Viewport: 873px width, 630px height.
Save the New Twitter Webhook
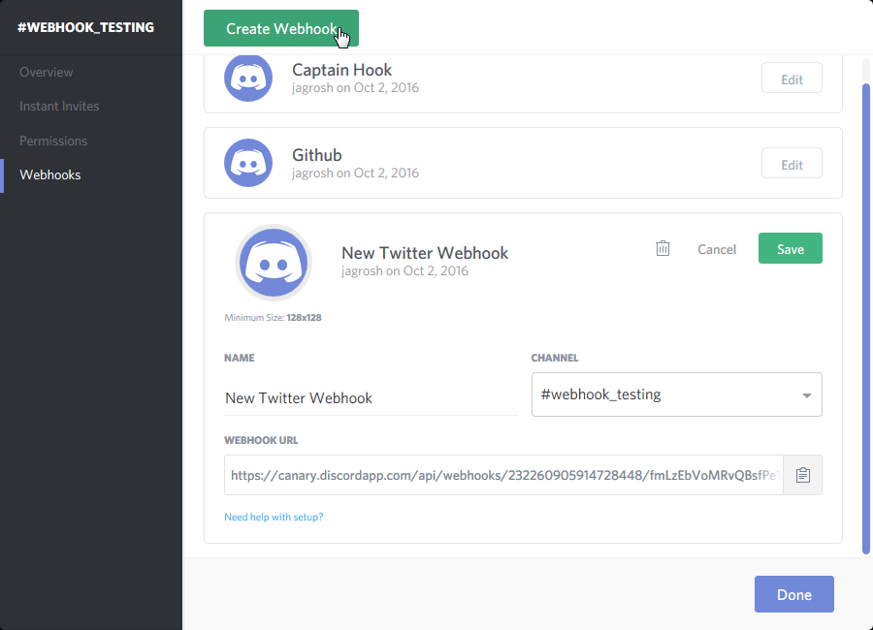coord(790,248)
